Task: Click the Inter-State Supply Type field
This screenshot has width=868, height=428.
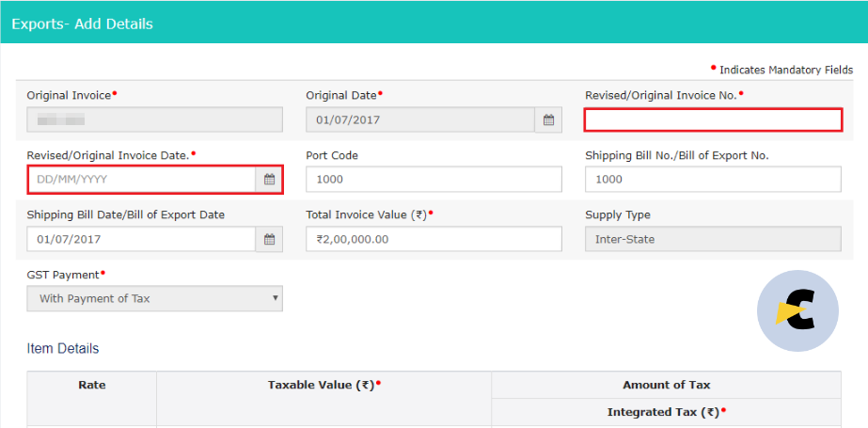Action: tap(713, 239)
